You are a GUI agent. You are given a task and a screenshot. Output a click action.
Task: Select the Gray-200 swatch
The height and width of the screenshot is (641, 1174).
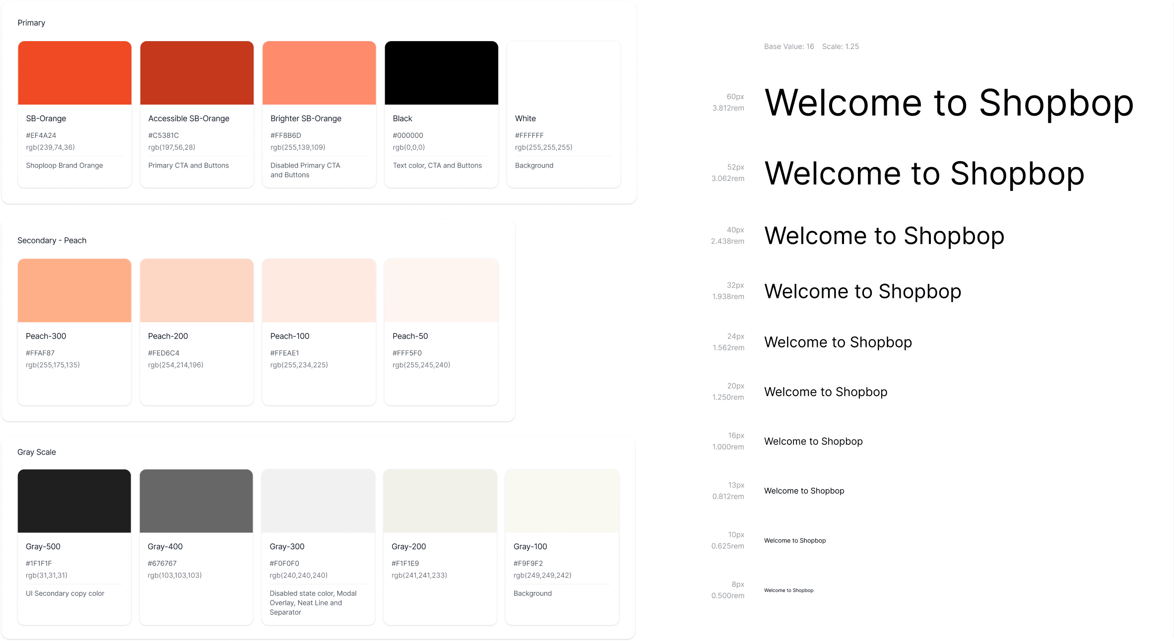pyautogui.click(x=440, y=501)
